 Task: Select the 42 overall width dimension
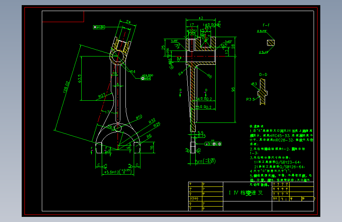(x=201, y=18)
